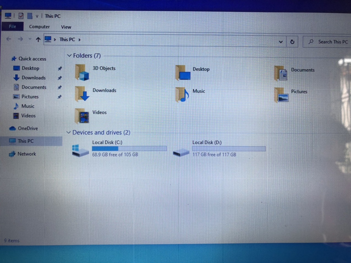Click the pin icon beside sidebar Documents
Screen dimensions: 351x263
60,87
